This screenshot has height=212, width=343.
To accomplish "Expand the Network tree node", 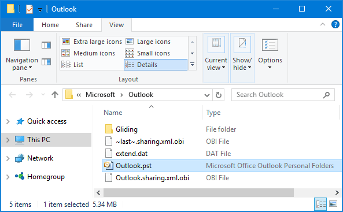I will click(8, 158).
